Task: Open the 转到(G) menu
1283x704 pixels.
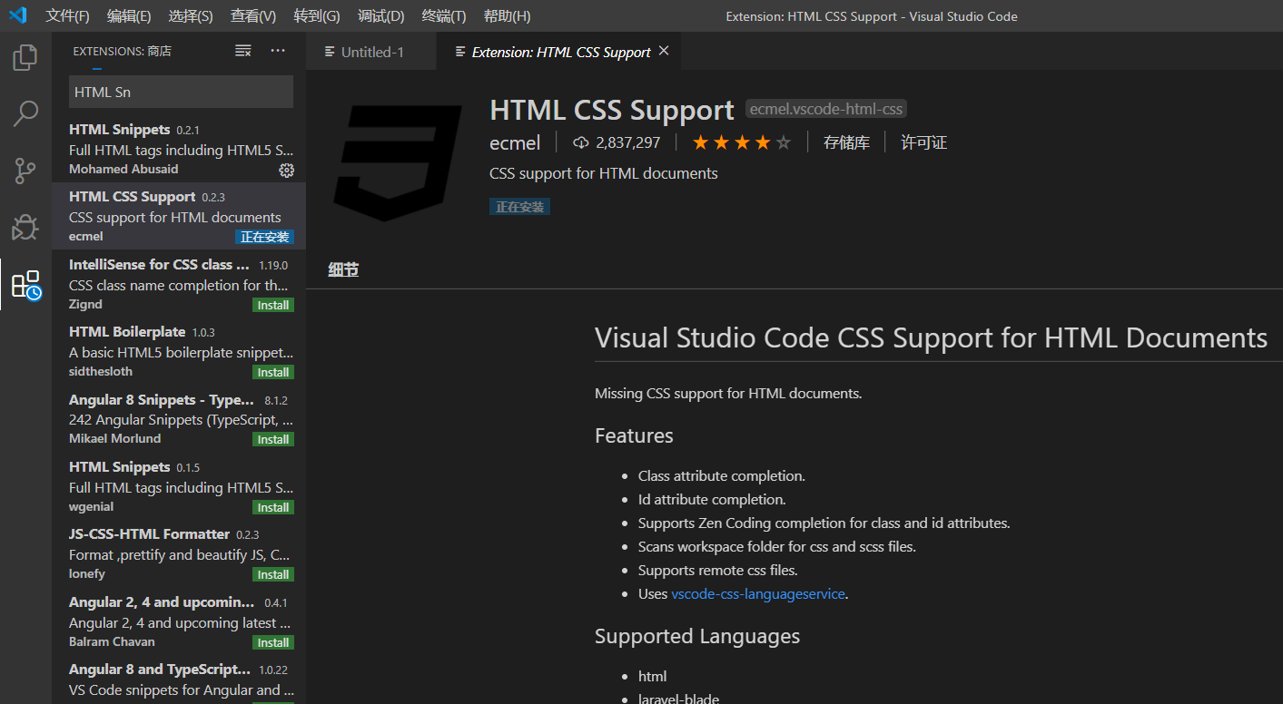Action: pyautogui.click(x=317, y=16)
